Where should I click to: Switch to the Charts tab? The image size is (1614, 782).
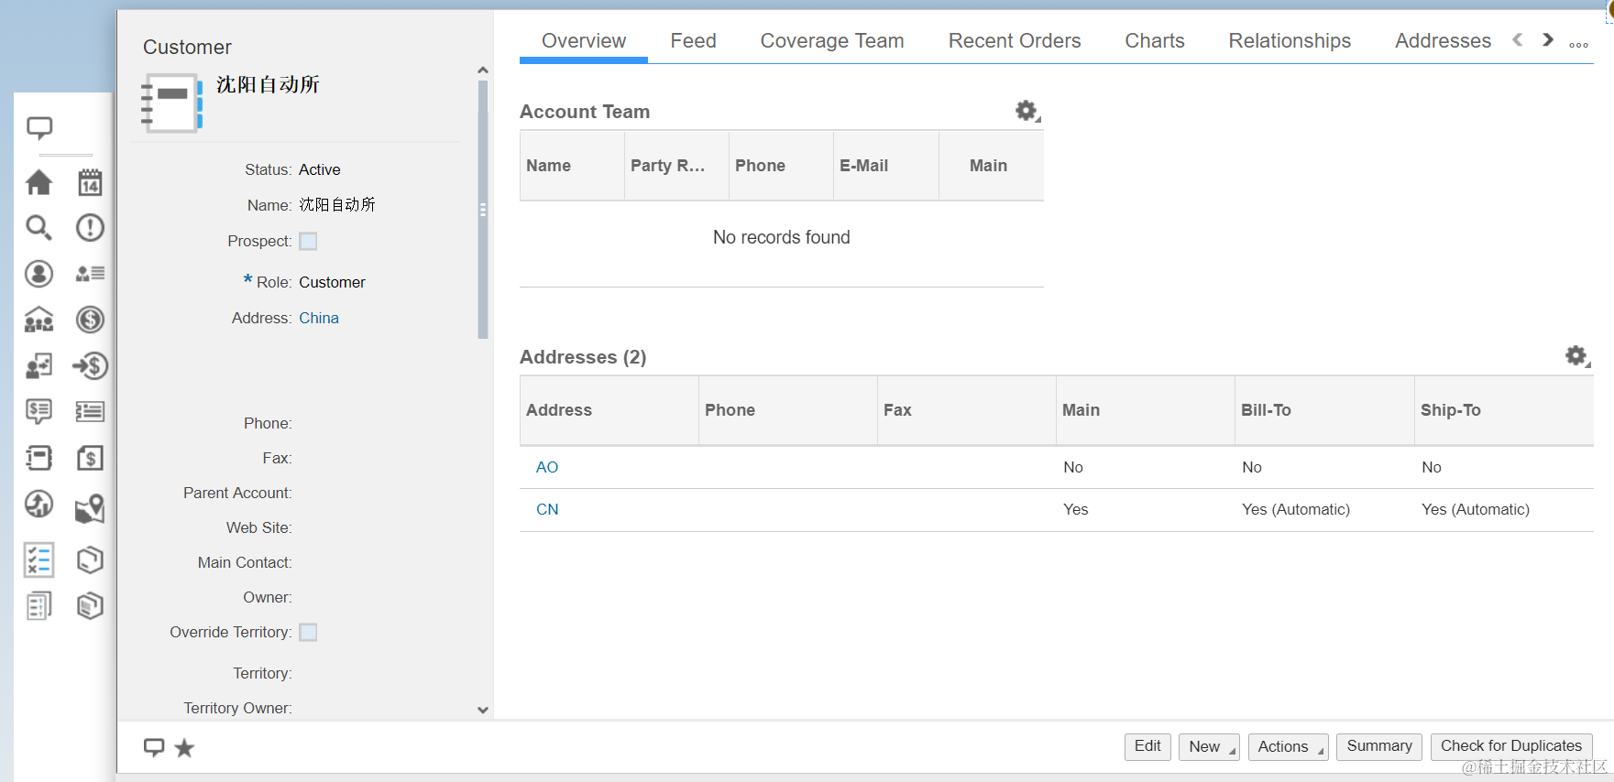coord(1155,41)
